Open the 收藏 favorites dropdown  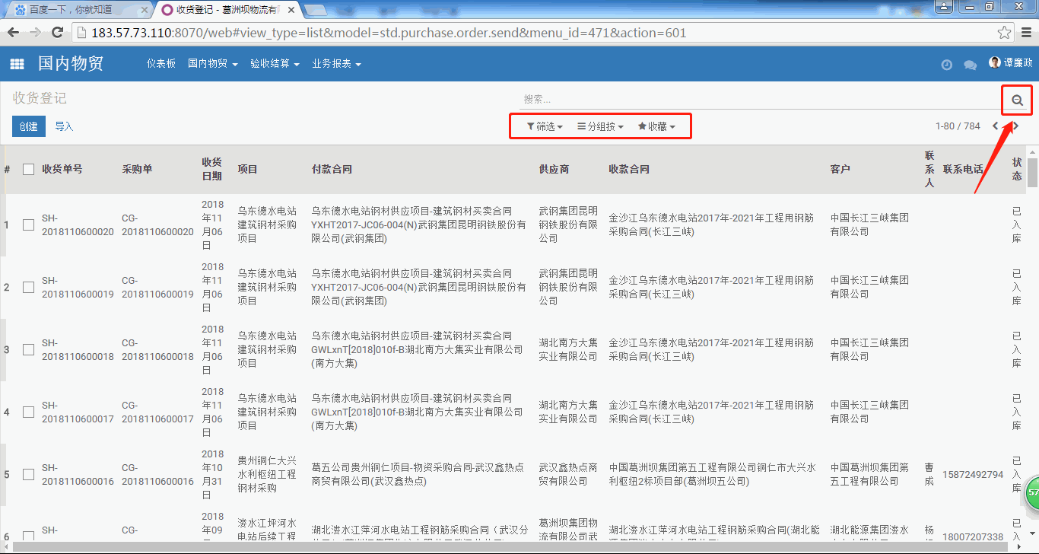click(x=656, y=126)
